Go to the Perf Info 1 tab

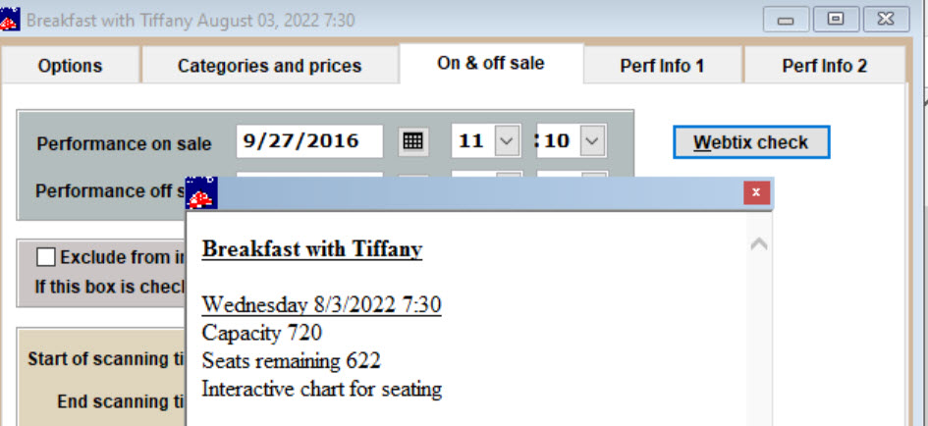(662, 66)
